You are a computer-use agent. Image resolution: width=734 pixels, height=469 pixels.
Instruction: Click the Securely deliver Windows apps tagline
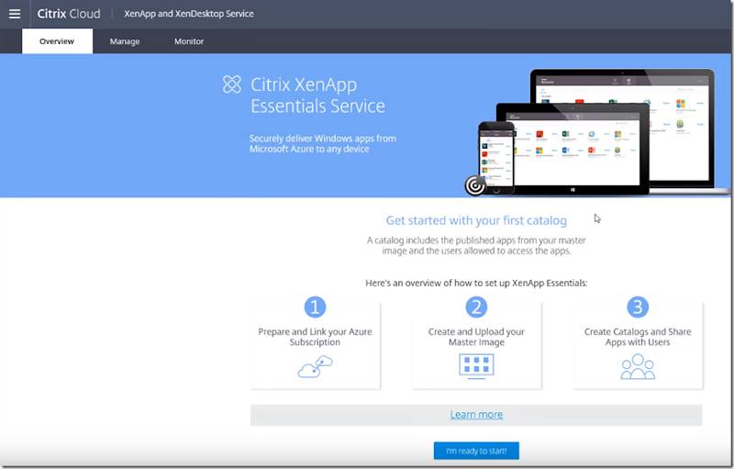pos(323,144)
